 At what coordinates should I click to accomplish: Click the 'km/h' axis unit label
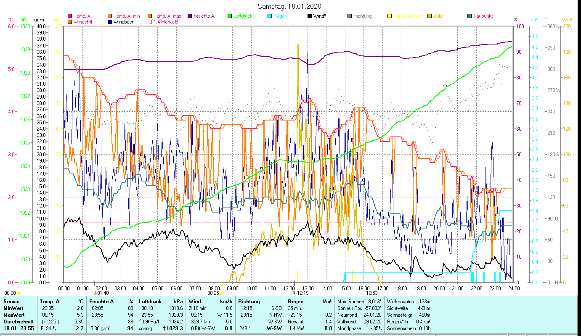[x=38, y=20]
